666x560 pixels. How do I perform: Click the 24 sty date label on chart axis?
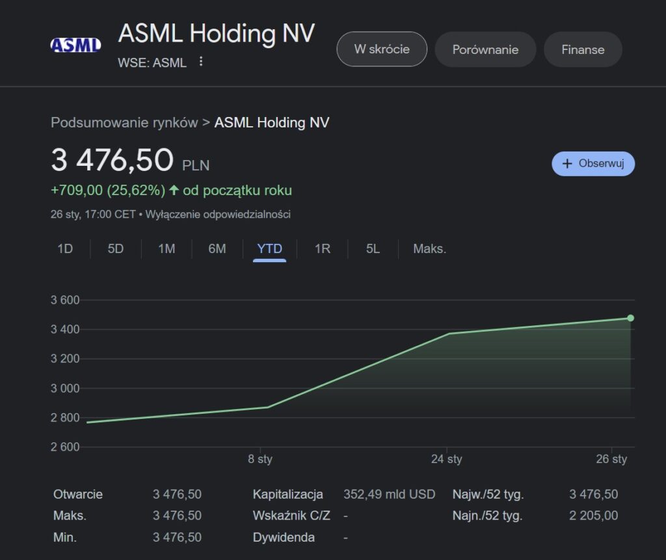pos(446,459)
